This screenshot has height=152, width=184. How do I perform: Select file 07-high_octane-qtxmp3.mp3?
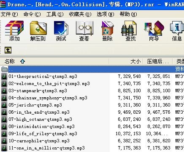tap(41, 119)
